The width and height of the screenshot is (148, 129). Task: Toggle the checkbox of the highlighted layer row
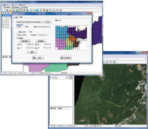click(5, 15)
